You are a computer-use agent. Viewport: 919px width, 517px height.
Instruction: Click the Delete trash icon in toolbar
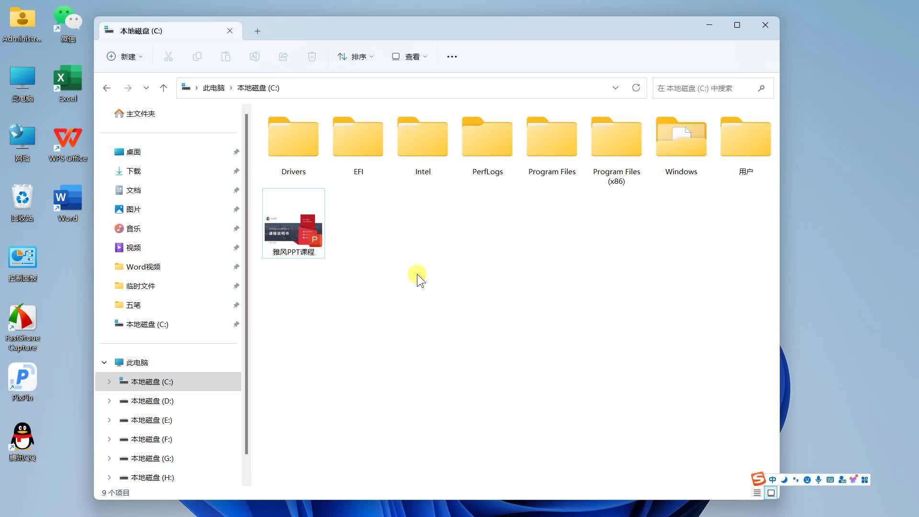312,56
